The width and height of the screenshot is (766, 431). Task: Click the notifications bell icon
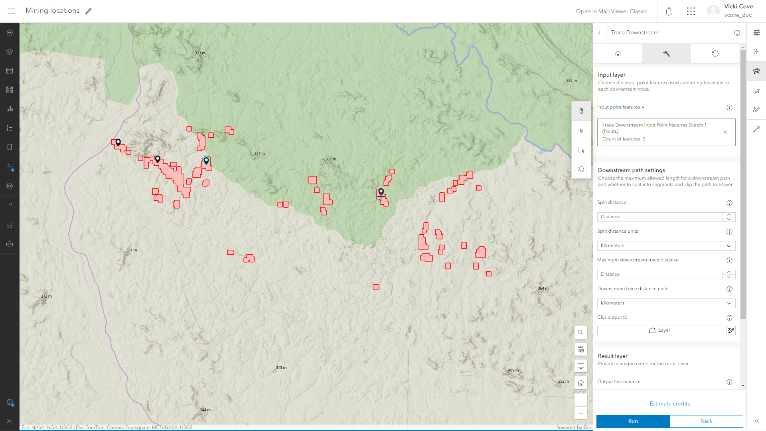click(x=669, y=12)
